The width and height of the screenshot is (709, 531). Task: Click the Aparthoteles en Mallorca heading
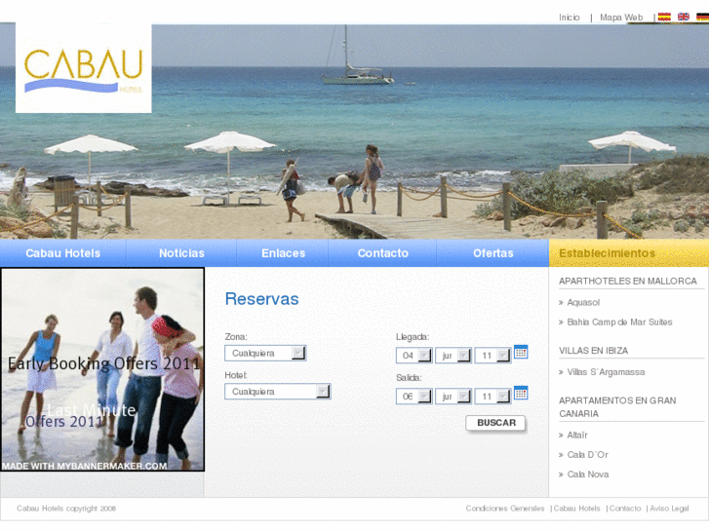628,282
